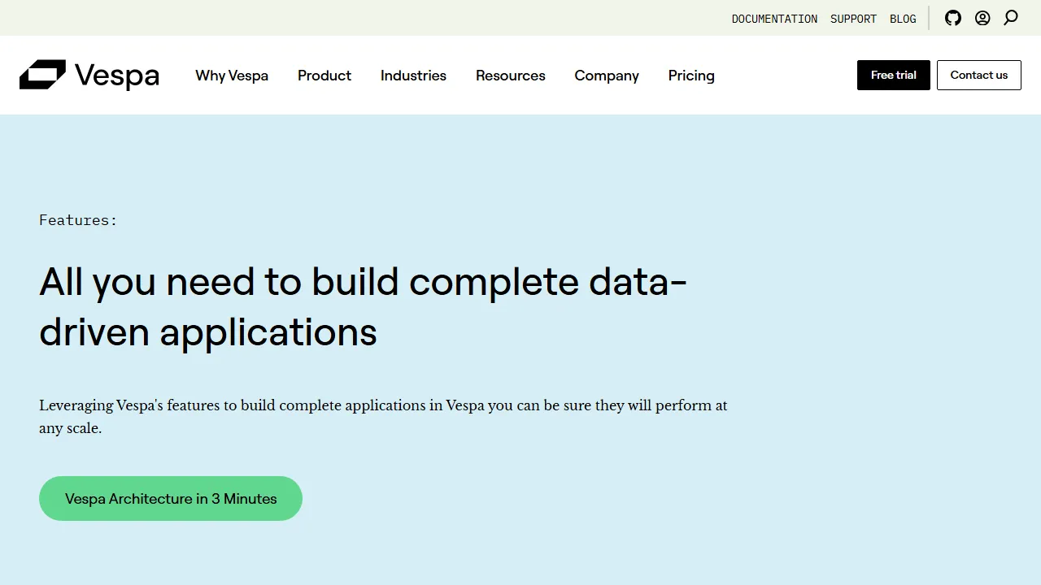
Task: Click the "All you need to build" heading
Action: point(364,306)
